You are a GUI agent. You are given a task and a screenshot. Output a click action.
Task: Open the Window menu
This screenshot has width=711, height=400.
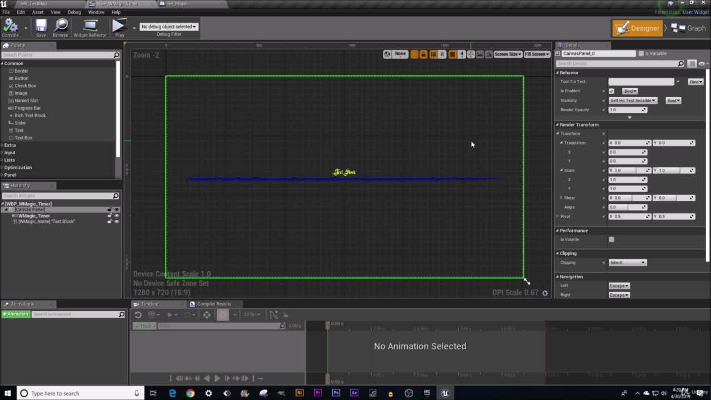click(x=96, y=12)
